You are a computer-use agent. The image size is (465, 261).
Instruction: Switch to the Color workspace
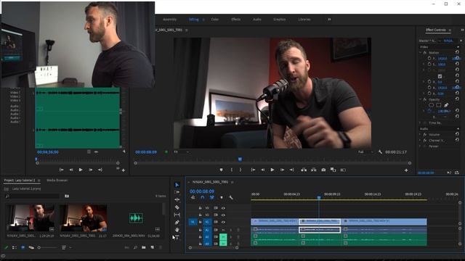coord(215,20)
